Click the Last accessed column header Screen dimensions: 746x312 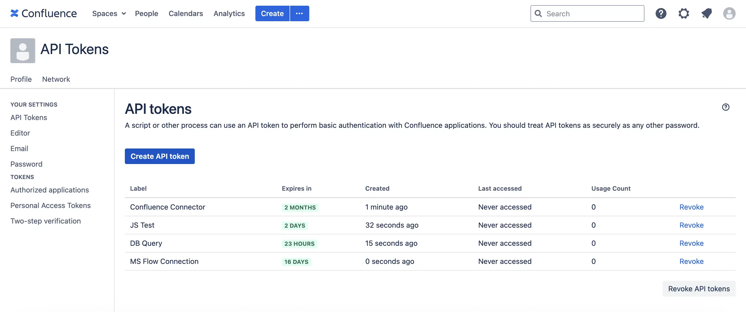(x=500, y=188)
